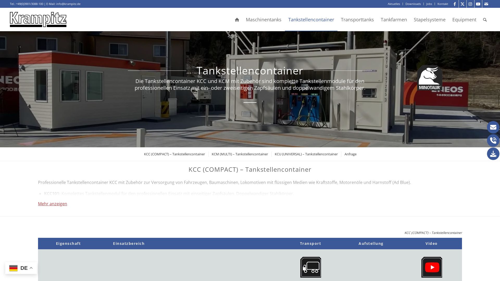The image size is (500, 281).
Task: Jump to the Anfrage section
Action: click(351, 154)
